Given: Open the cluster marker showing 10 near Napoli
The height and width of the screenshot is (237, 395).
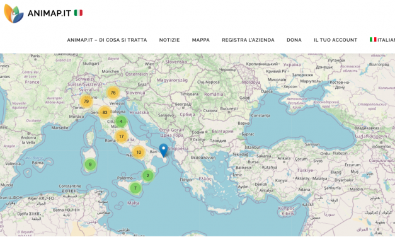Looking at the screenshot, I should point(139,152).
